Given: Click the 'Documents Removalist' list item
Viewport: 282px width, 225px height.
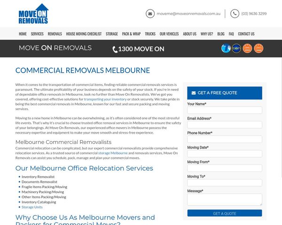Looking at the screenshot, I should coord(39,182).
